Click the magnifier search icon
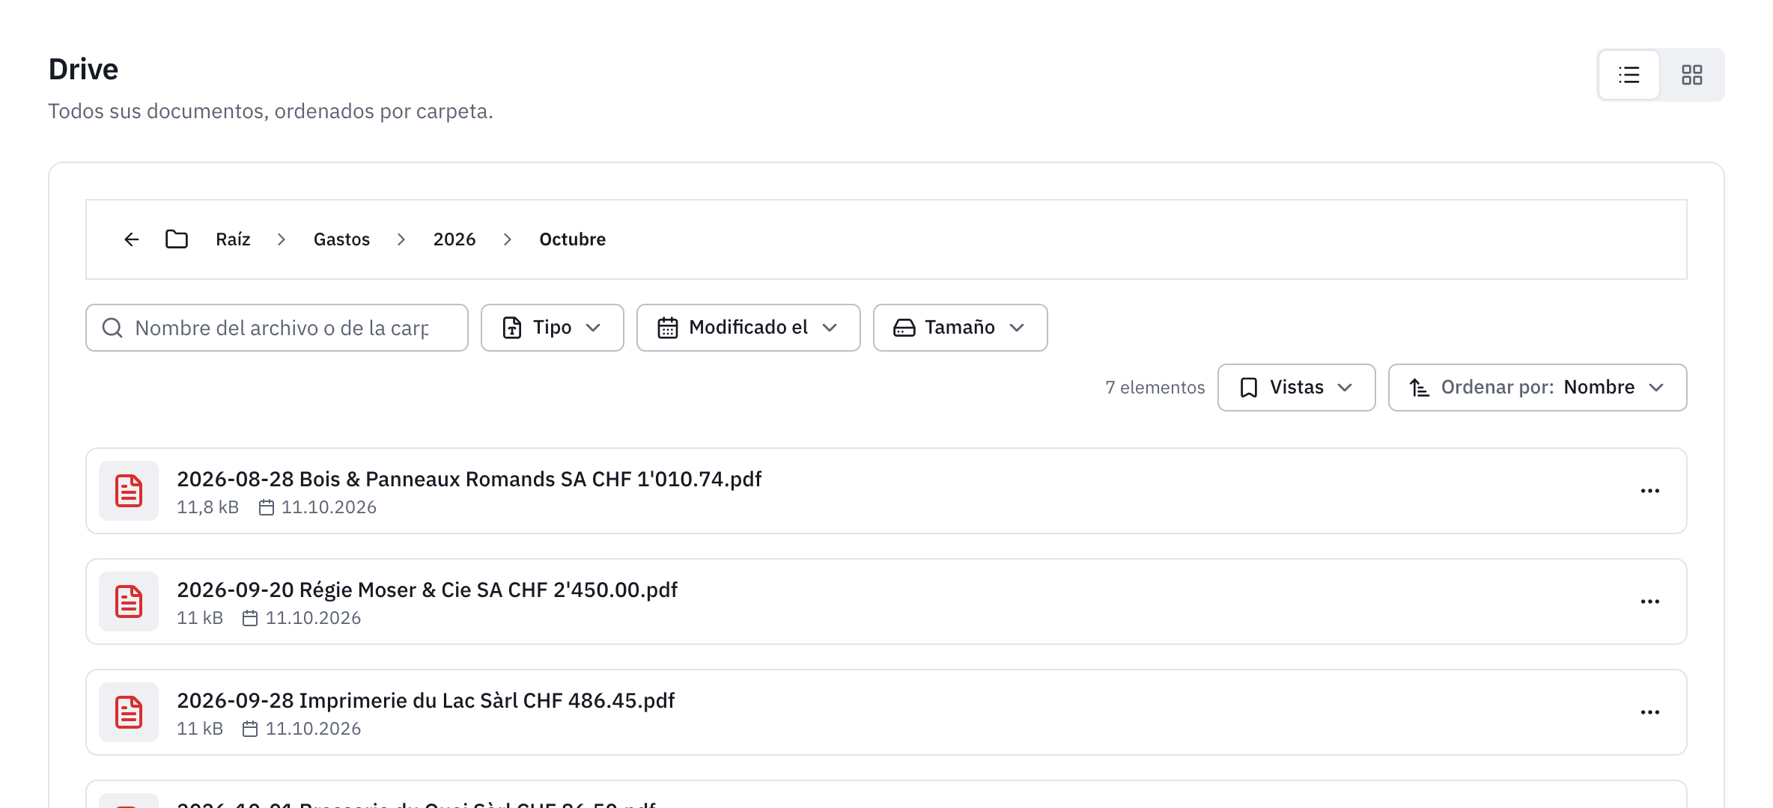 [x=112, y=328]
